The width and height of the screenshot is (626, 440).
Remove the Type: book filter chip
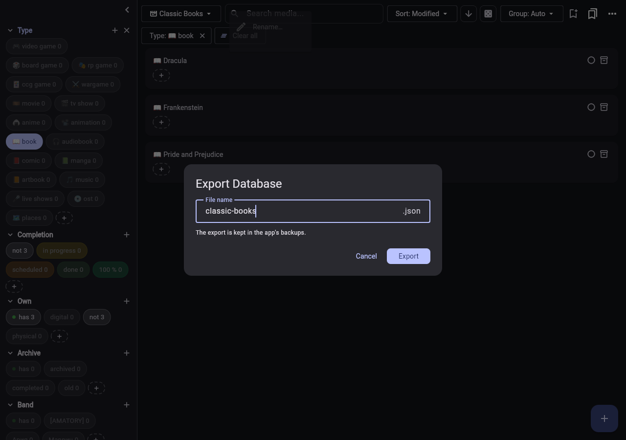point(202,36)
